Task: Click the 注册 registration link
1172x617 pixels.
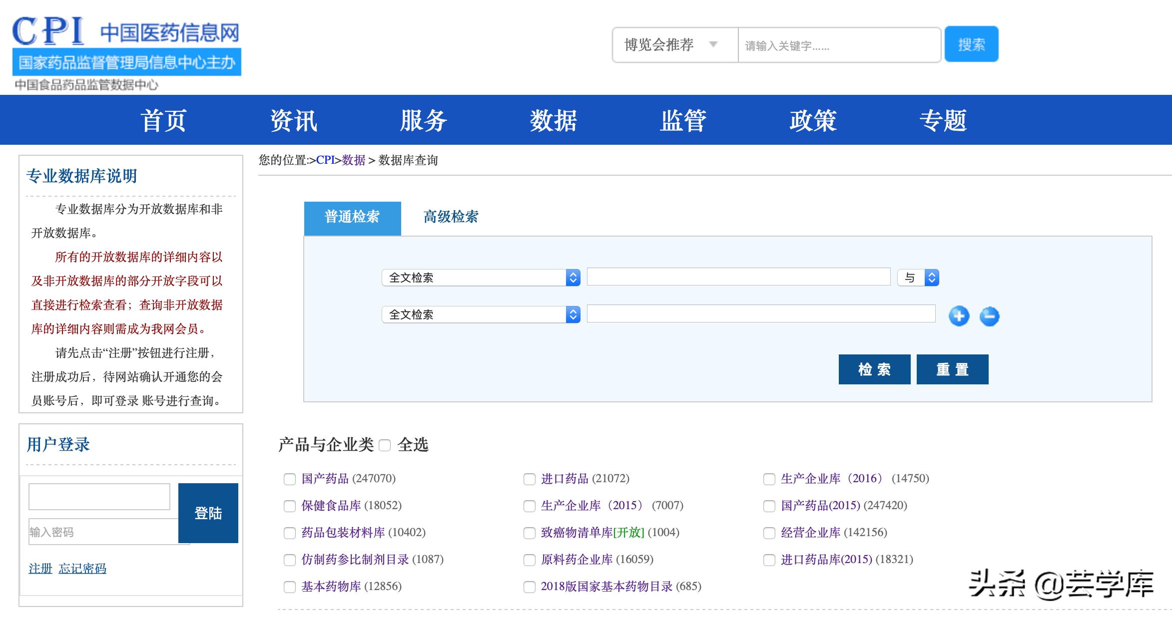Action: click(39, 568)
